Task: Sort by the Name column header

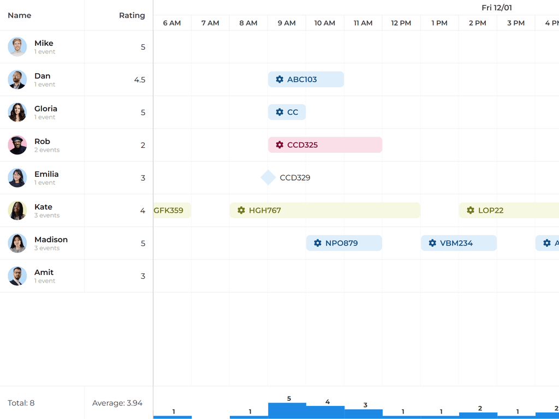Action: point(20,15)
